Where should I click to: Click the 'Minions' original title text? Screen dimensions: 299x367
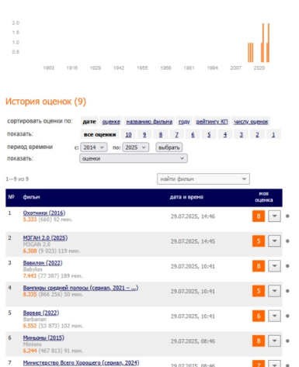click(32, 344)
